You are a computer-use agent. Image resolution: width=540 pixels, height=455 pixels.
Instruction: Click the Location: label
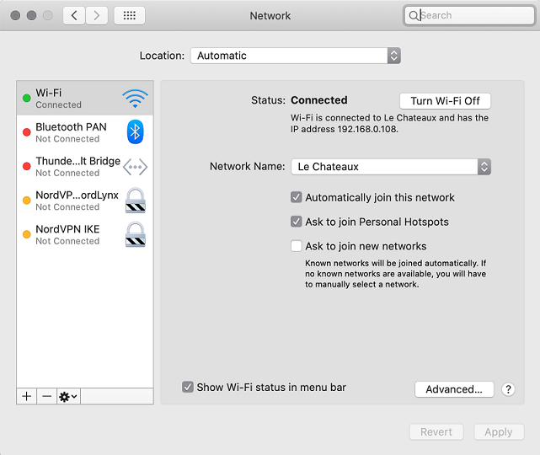tap(162, 56)
